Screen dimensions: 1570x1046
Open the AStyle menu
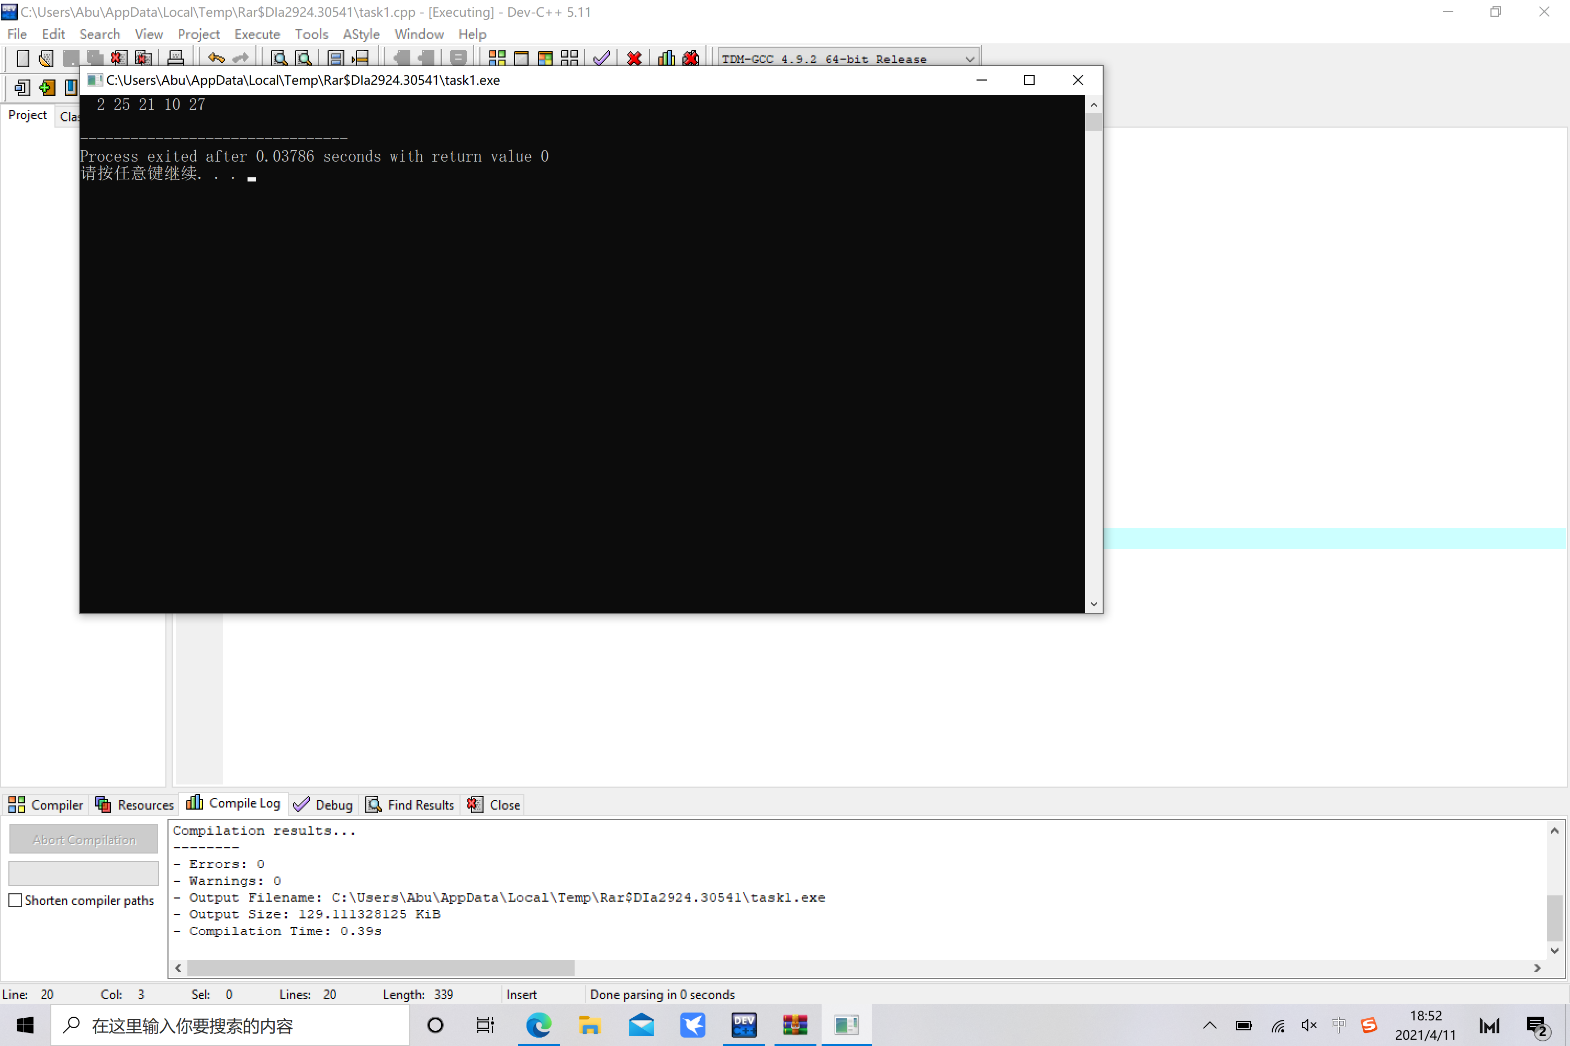click(361, 34)
